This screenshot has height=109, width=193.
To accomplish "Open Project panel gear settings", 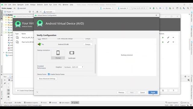I will click(37, 12).
